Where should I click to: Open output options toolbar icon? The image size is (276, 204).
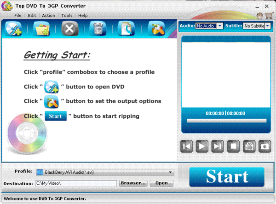pos(156,28)
